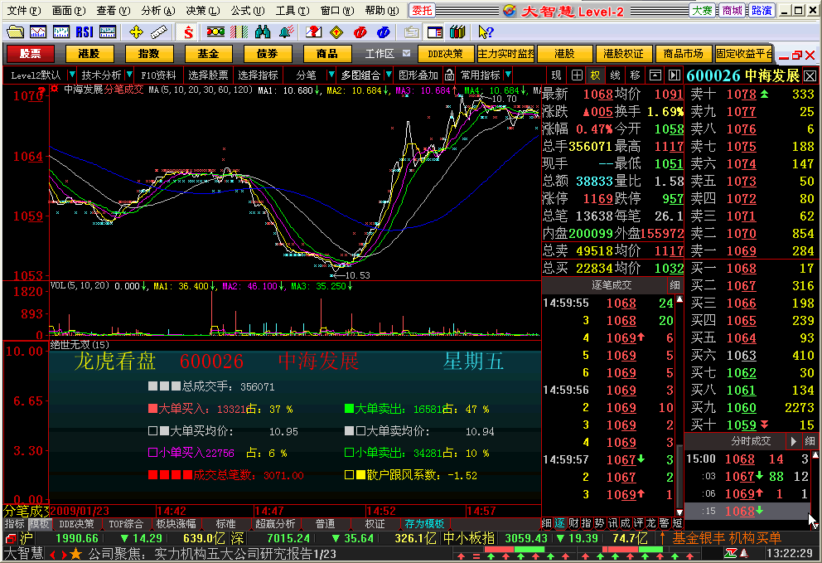822x563 pixels.
Task: Click the red circular phi icon
Action: [x=360, y=32]
